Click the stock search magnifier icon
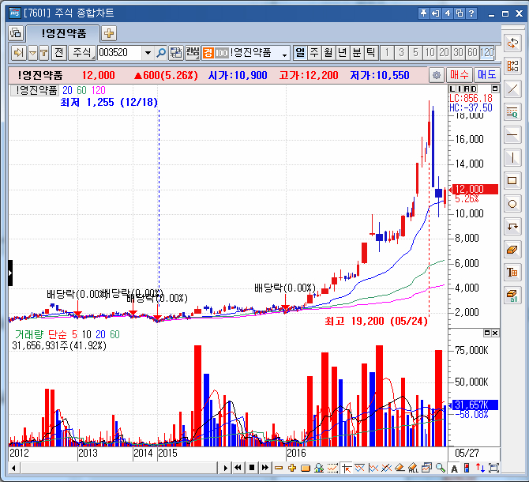This screenshot has height=482, width=529. click(161, 53)
